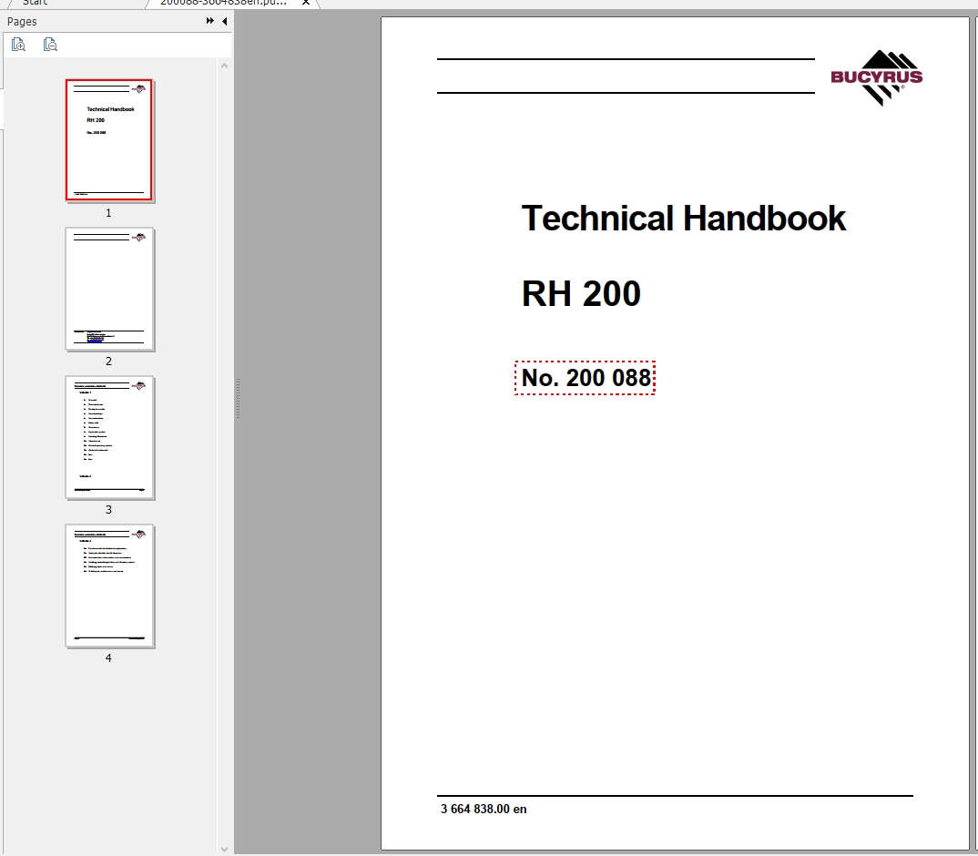978x856 pixels.
Task: Click the blue hyperlink area on page 2 thumbnail
Action: click(94, 341)
